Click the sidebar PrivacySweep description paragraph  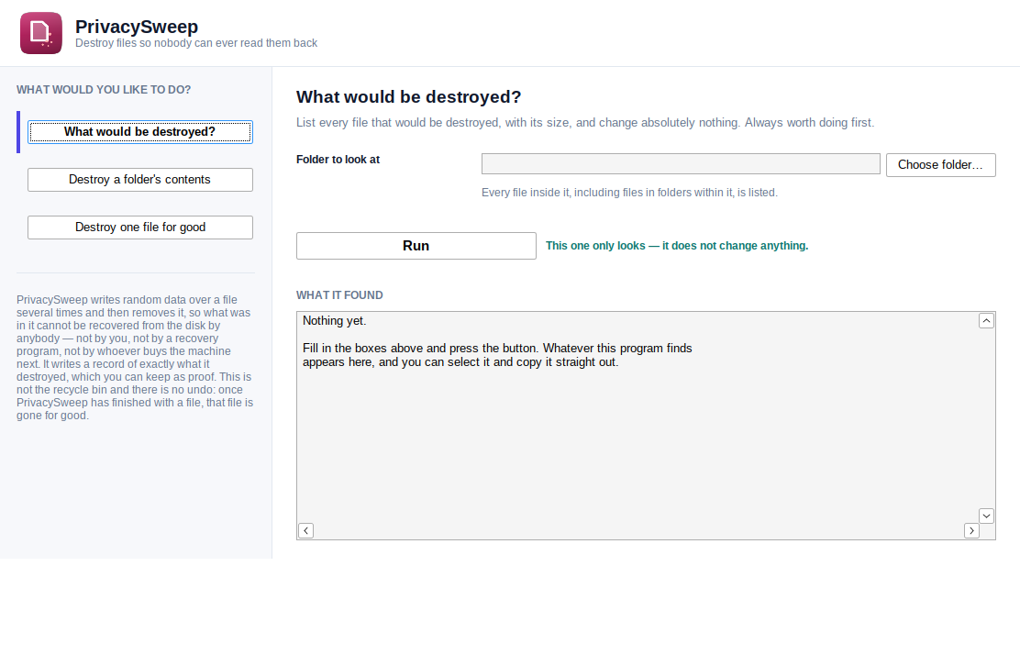click(136, 358)
